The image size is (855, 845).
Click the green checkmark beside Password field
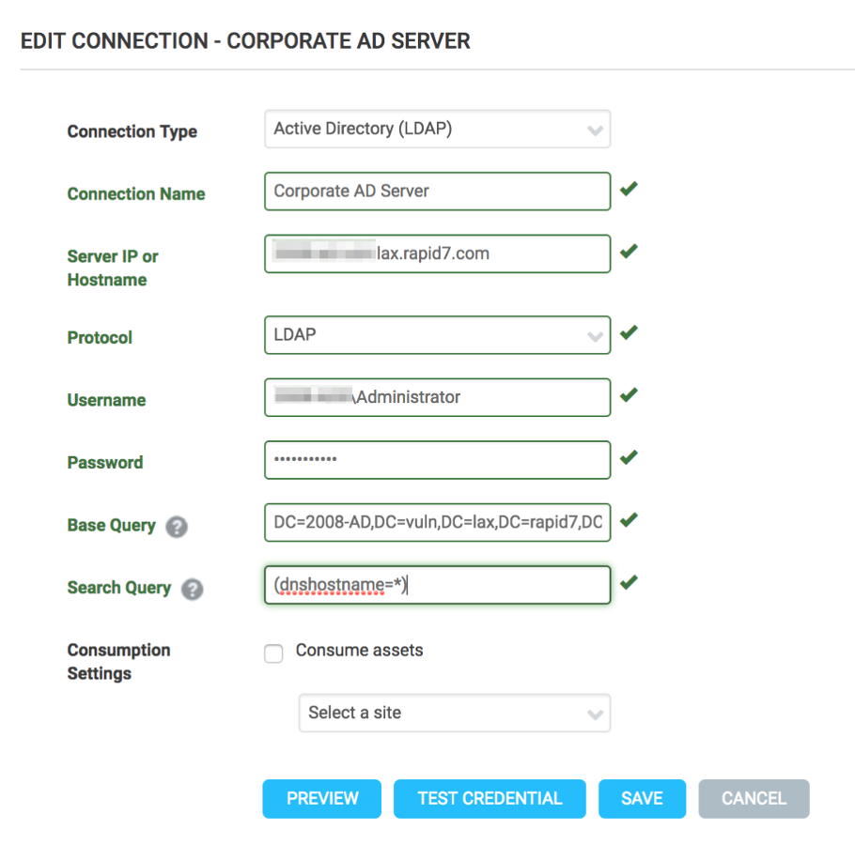[x=629, y=458]
